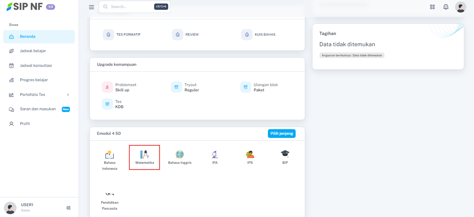Click the layout icon beside USER1
Screen dimensions: 474x217
68,208
